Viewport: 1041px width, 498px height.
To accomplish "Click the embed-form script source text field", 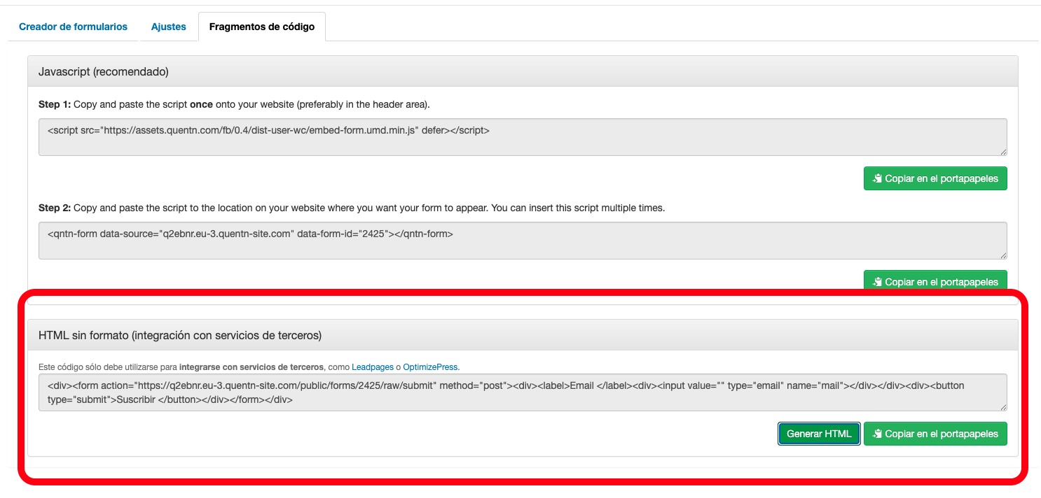I will coord(523,137).
